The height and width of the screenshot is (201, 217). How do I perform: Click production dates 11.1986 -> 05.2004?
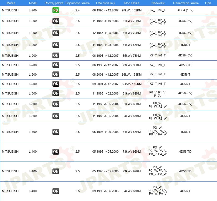(105, 104)
